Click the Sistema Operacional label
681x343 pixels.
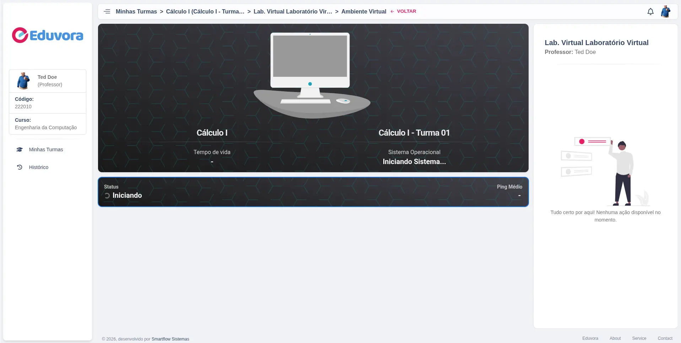[x=414, y=152]
